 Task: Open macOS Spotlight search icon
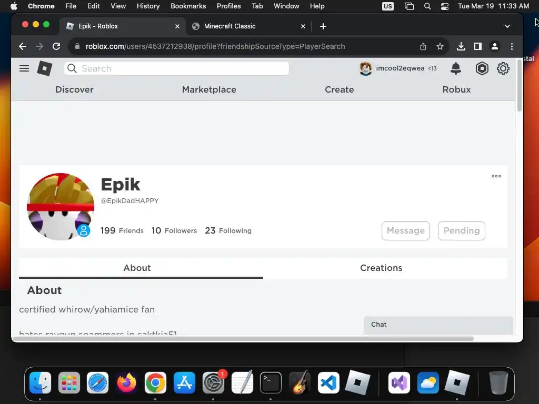click(x=427, y=6)
